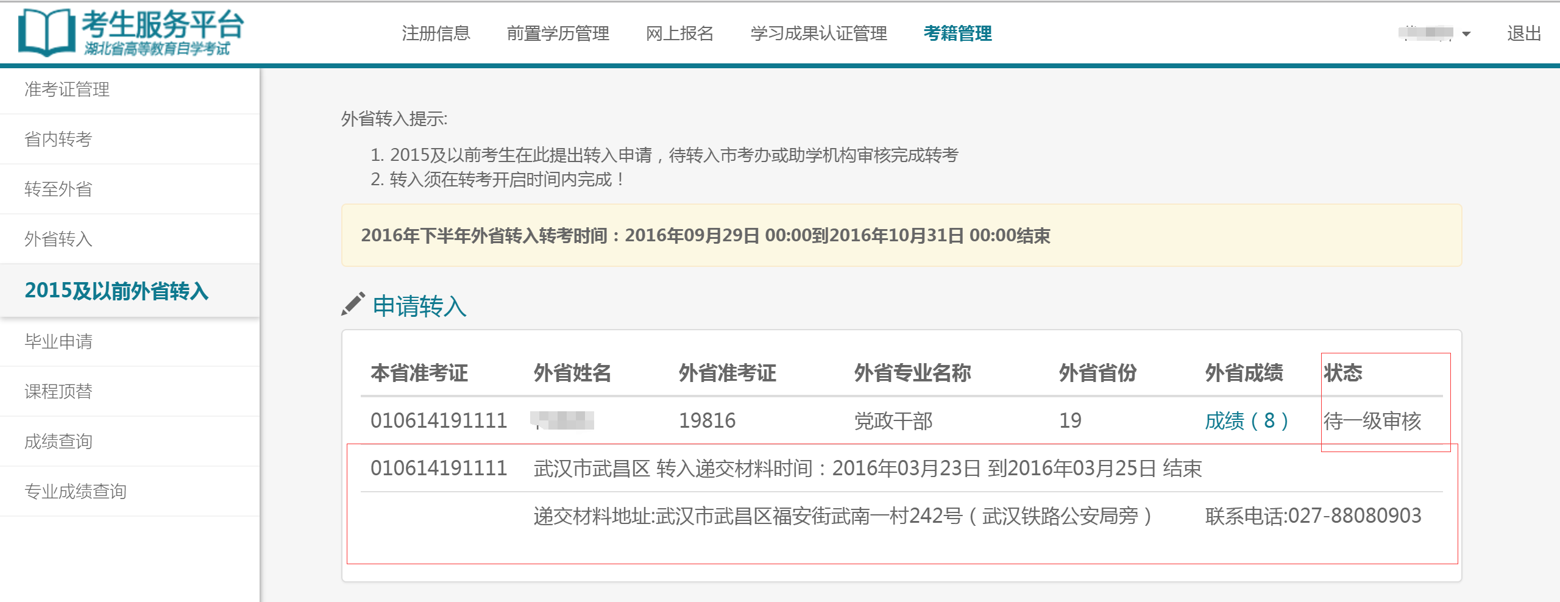
Task: Expand the user account dropdown arrow
Action: [1466, 34]
